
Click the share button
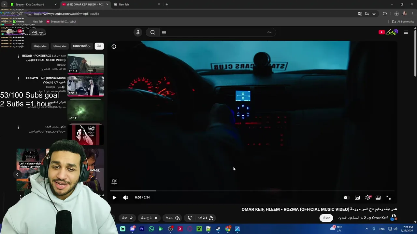point(173,218)
